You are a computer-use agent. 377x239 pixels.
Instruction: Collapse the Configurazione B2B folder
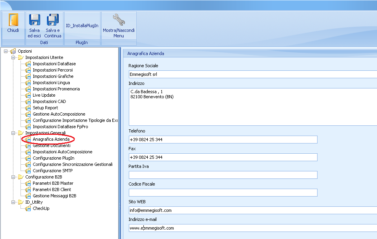pos(13,177)
